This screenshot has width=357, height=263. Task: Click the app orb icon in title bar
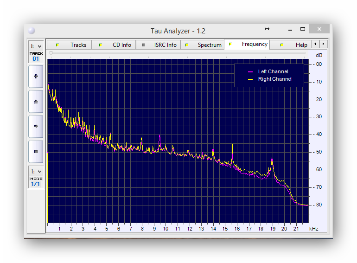pos(32,31)
